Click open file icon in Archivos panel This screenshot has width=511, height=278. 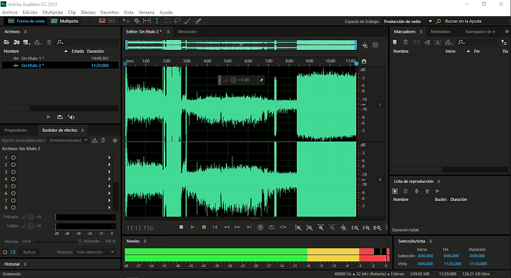[x=6, y=42]
